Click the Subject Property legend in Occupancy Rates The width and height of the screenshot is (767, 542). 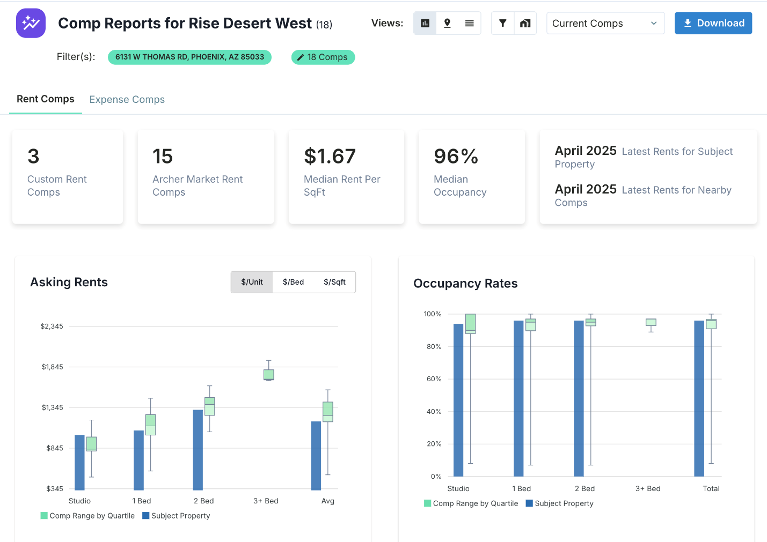point(560,503)
